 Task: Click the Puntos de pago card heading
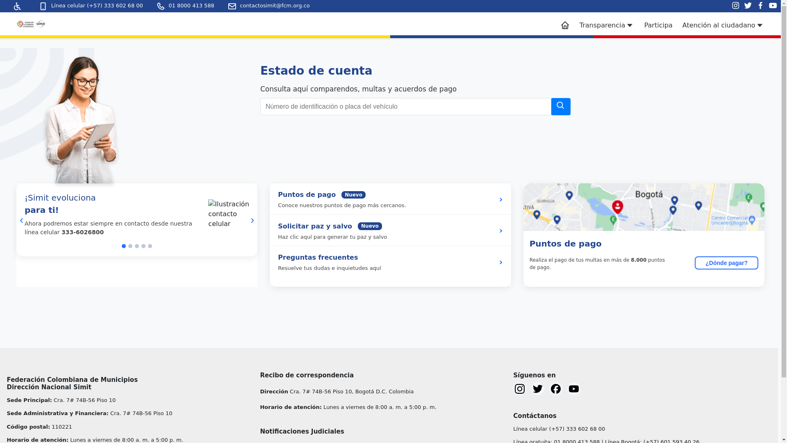point(566,244)
